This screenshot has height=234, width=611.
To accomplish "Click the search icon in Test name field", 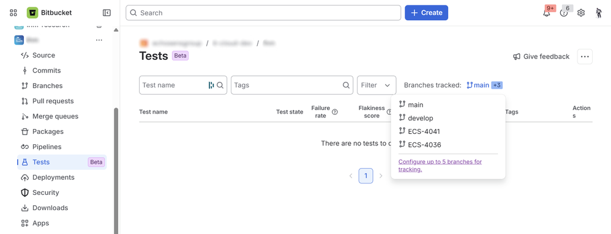I will pos(220,85).
